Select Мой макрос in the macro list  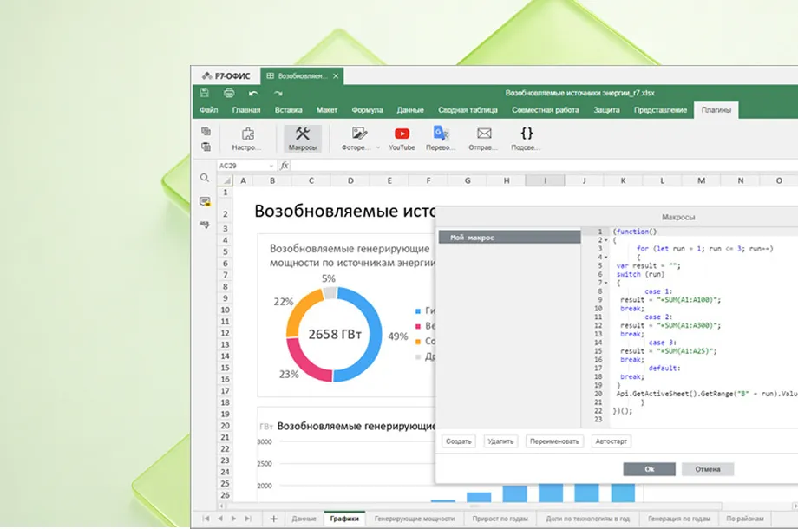tap(509, 237)
